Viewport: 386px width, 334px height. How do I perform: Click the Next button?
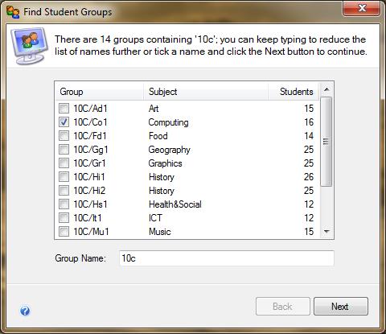[341, 307]
